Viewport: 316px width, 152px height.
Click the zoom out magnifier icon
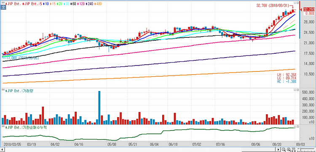point(284,149)
